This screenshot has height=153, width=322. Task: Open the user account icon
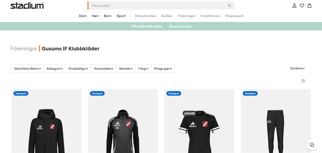(x=294, y=5)
